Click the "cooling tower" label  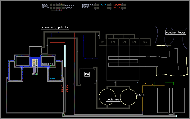[176, 33]
